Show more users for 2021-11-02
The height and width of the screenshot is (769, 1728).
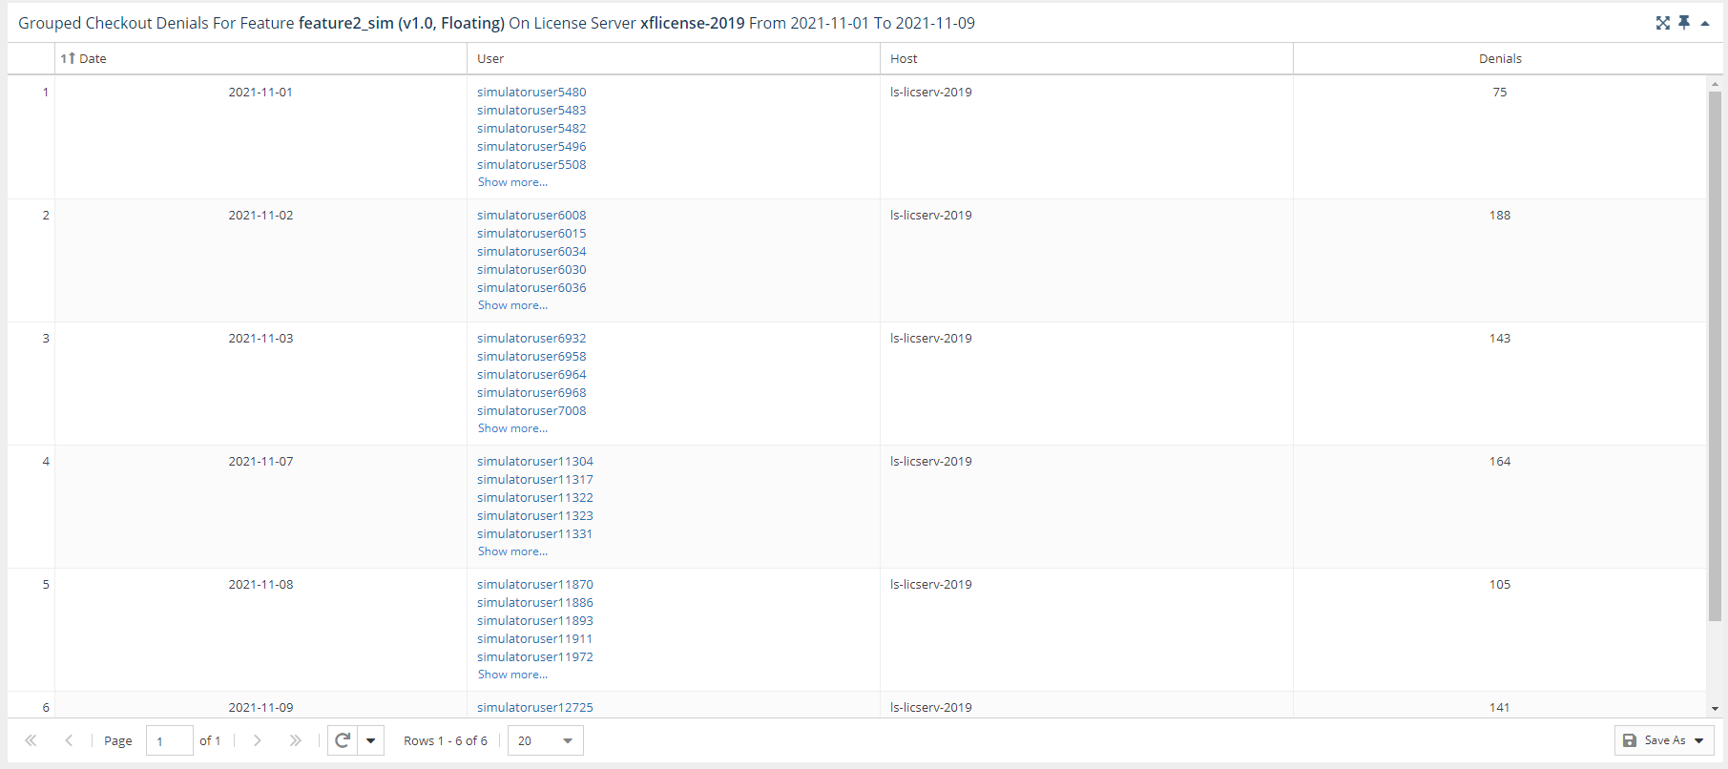click(512, 305)
